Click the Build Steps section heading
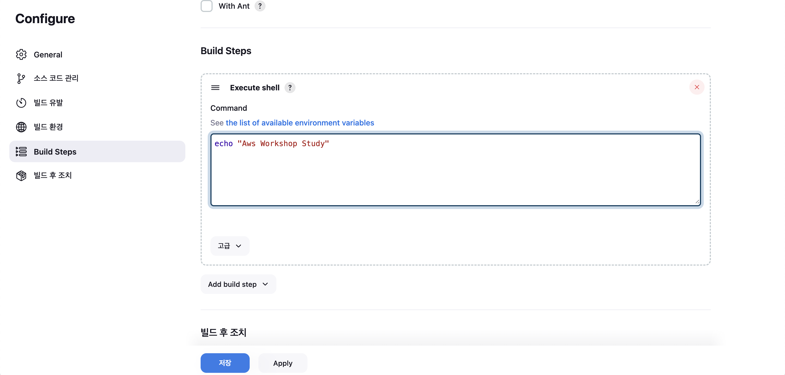785x375 pixels. click(226, 51)
